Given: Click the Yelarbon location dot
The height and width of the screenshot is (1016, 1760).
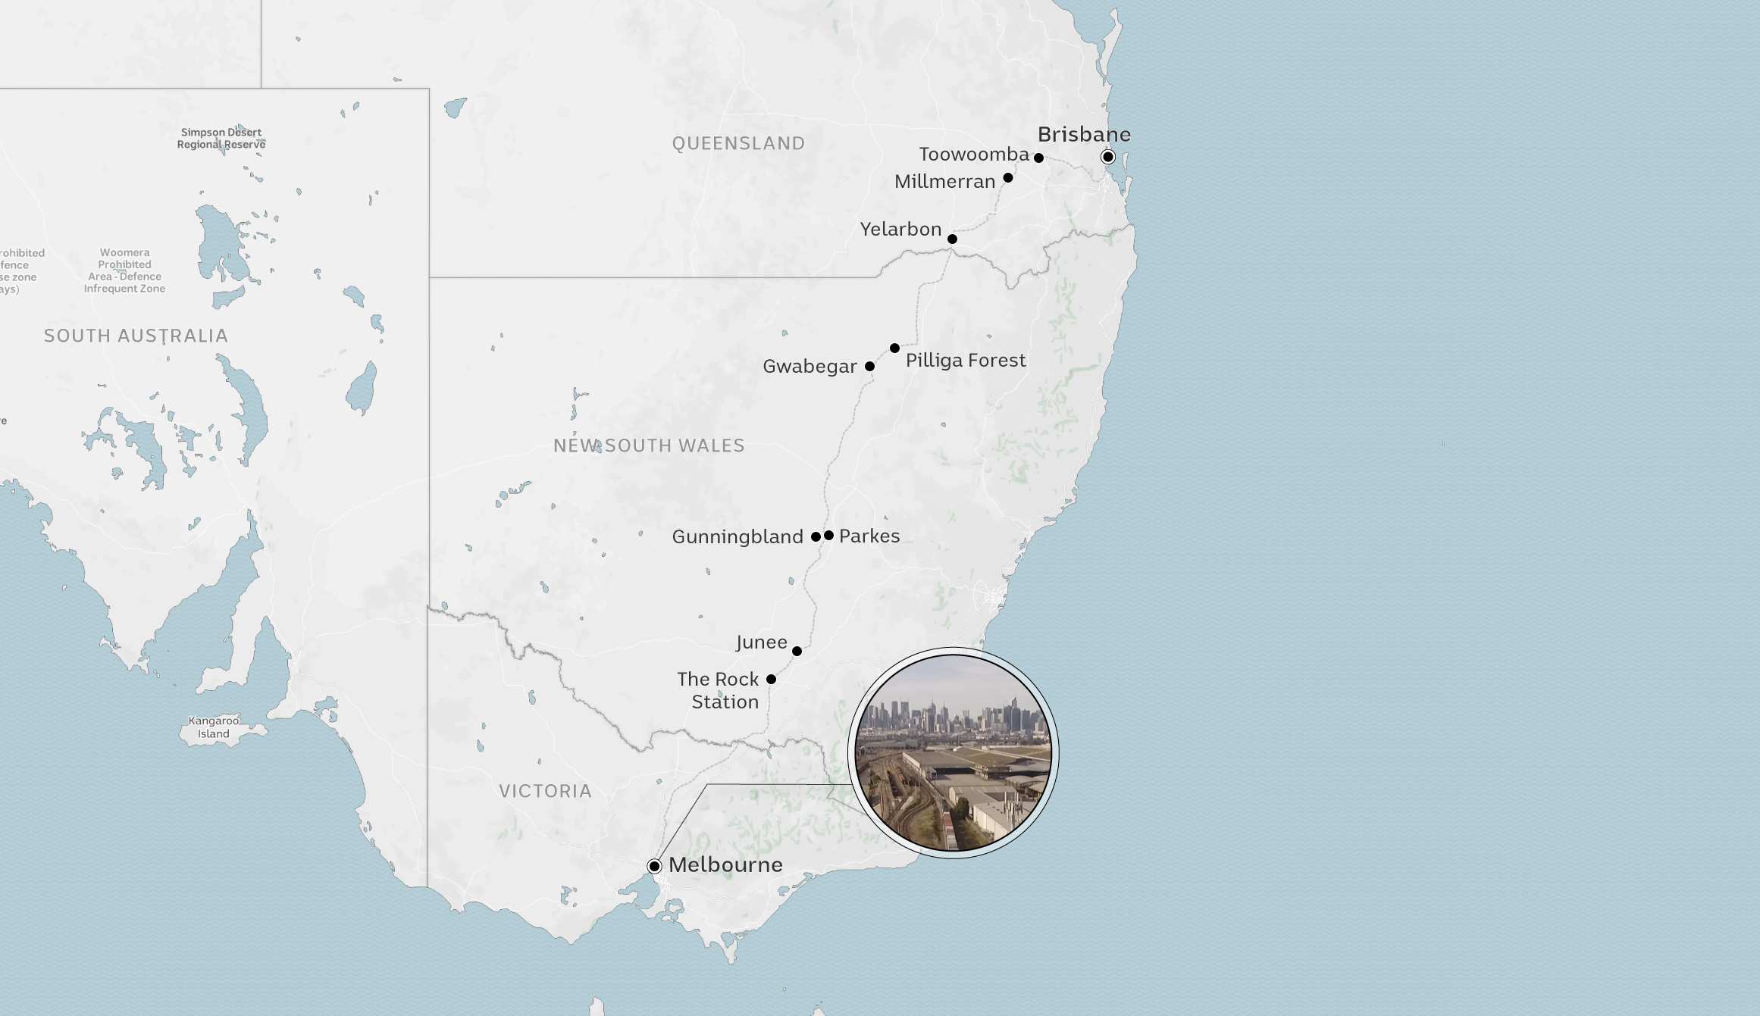Looking at the screenshot, I should [x=952, y=239].
